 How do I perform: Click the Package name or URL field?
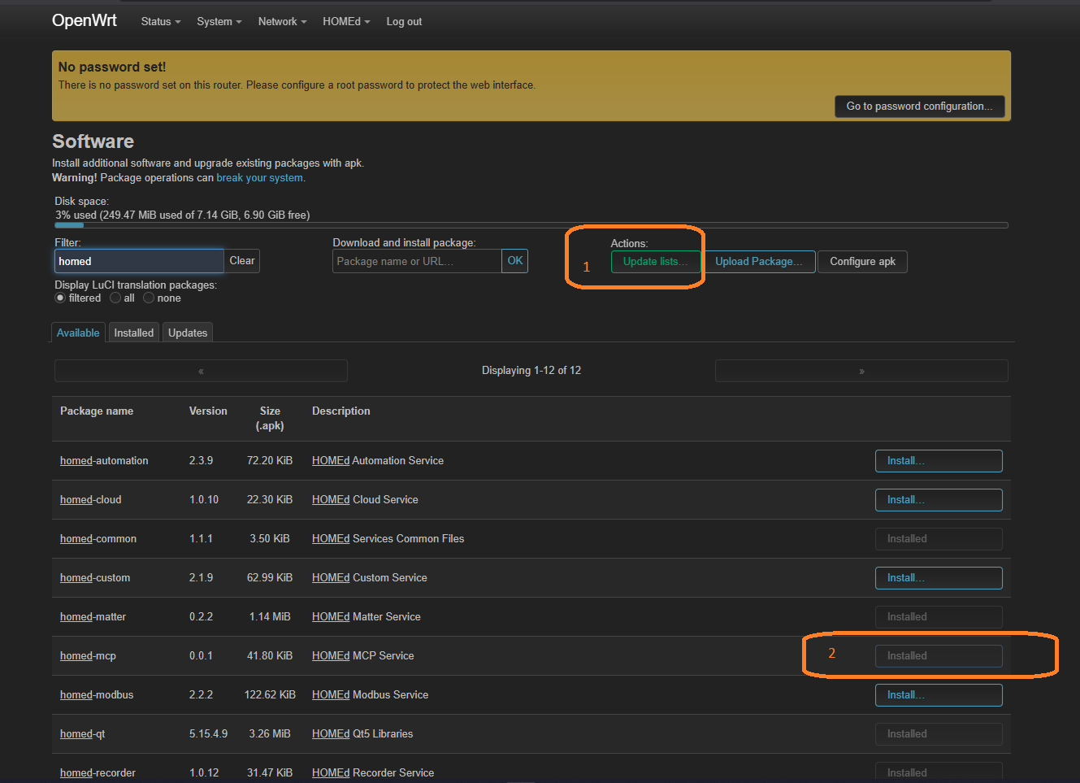pyautogui.click(x=417, y=261)
